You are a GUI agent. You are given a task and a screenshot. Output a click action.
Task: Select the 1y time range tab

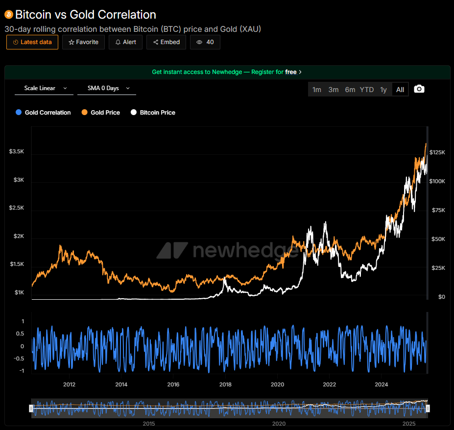(383, 89)
